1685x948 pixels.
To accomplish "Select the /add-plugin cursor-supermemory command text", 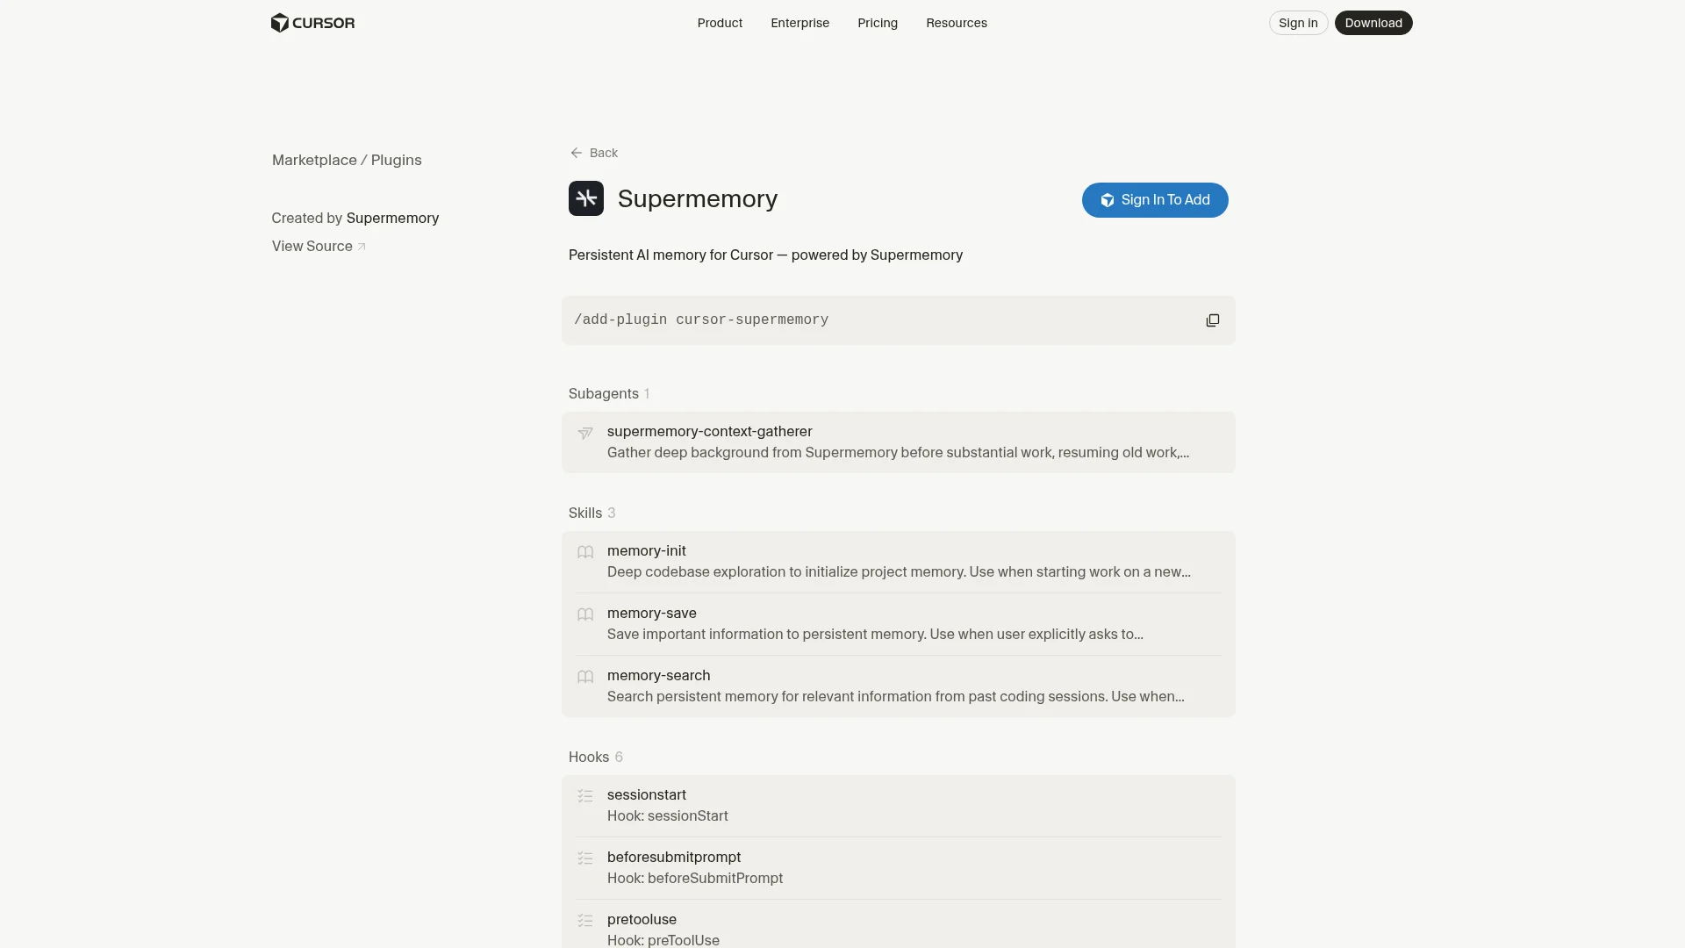I will (x=701, y=320).
